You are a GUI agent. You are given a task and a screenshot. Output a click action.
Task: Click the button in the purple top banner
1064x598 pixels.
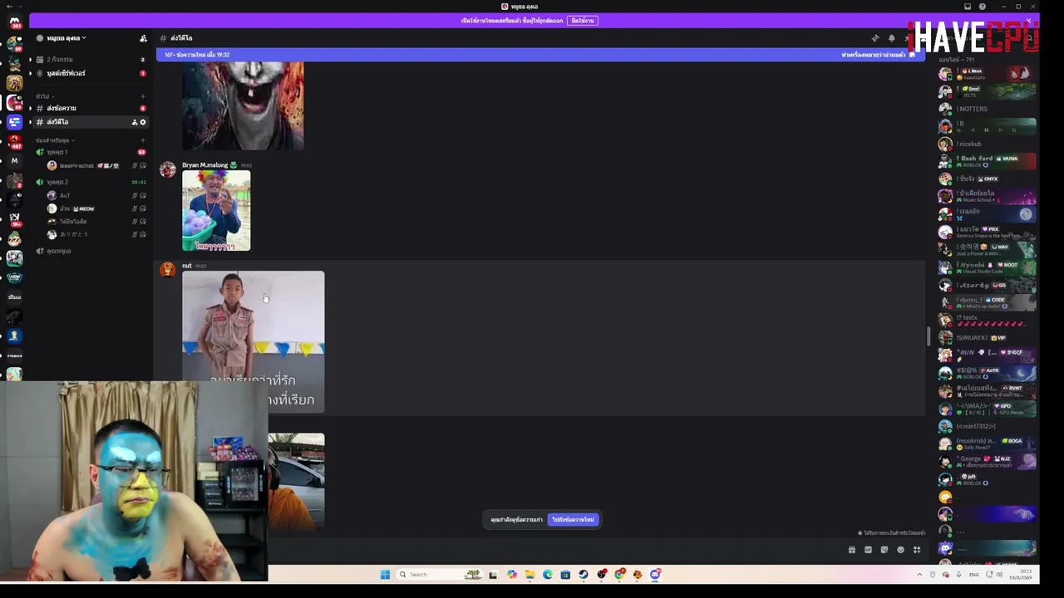click(x=583, y=21)
